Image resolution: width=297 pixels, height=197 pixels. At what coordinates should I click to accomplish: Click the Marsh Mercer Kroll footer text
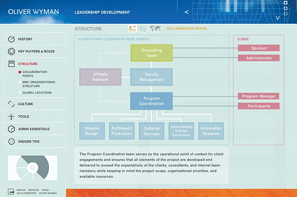pos(33,190)
